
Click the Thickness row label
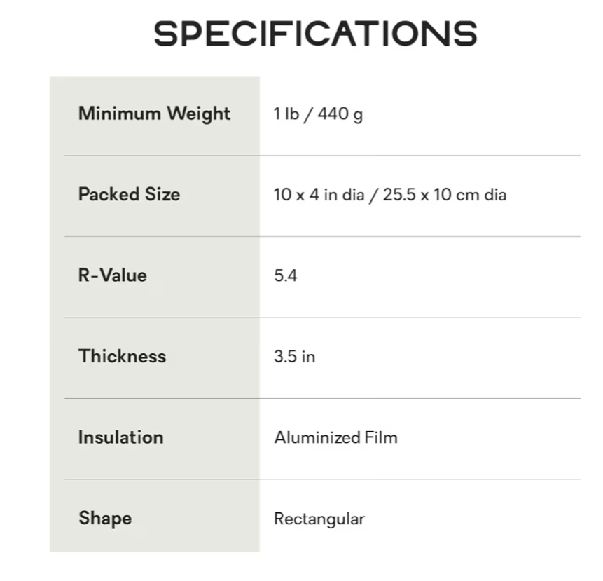point(122,356)
